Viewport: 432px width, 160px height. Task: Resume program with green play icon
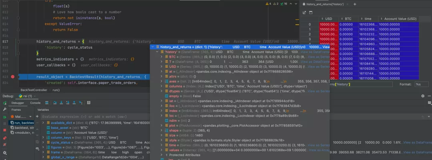coord(5,117)
